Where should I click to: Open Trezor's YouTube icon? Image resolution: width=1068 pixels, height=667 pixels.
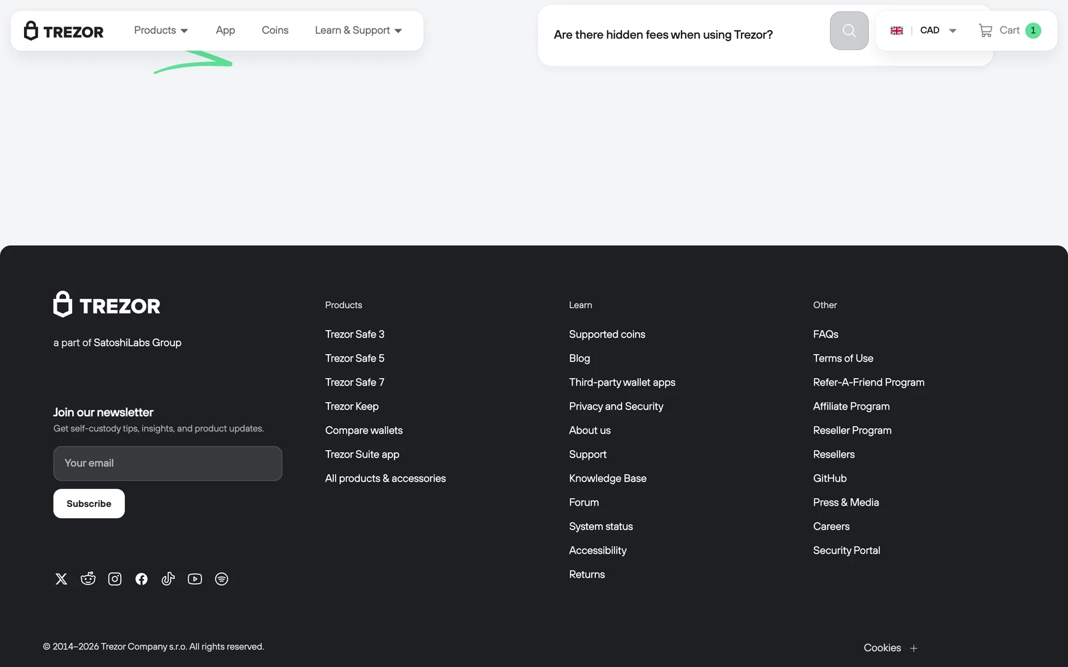point(195,579)
